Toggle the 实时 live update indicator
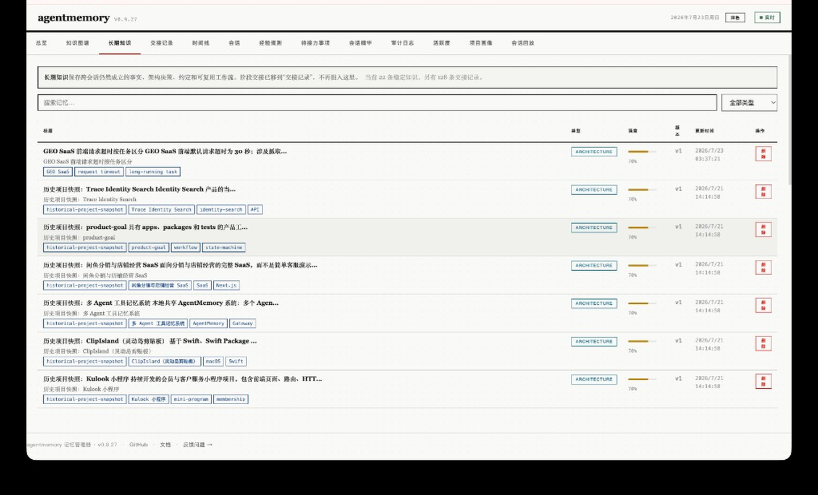 pyautogui.click(x=767, y=18)
